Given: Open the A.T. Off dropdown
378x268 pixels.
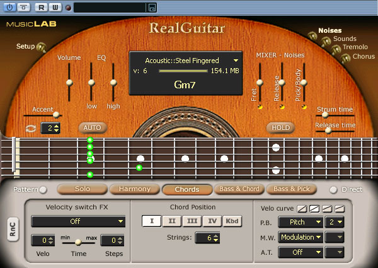Looking at the screenshot, I should 301,252.
